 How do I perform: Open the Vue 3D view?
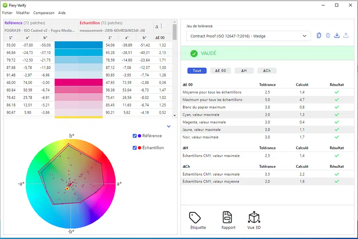click(254, 220)
